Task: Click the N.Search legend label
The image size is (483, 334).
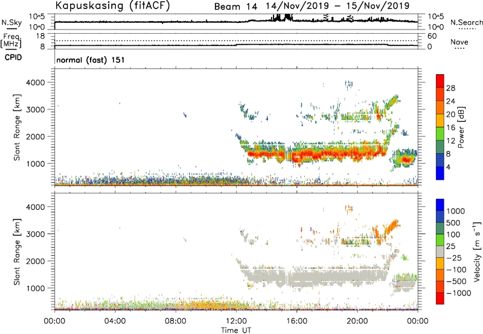Action: pos(466,22)
